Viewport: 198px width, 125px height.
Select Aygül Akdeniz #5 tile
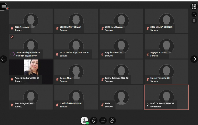(121, 46)
